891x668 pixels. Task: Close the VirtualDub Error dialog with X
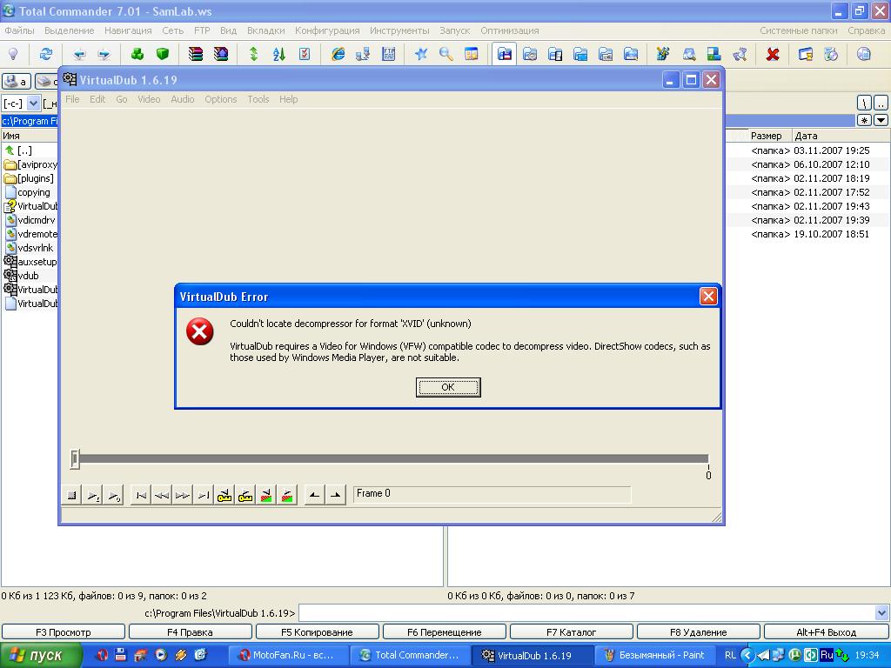pos(708,296)
